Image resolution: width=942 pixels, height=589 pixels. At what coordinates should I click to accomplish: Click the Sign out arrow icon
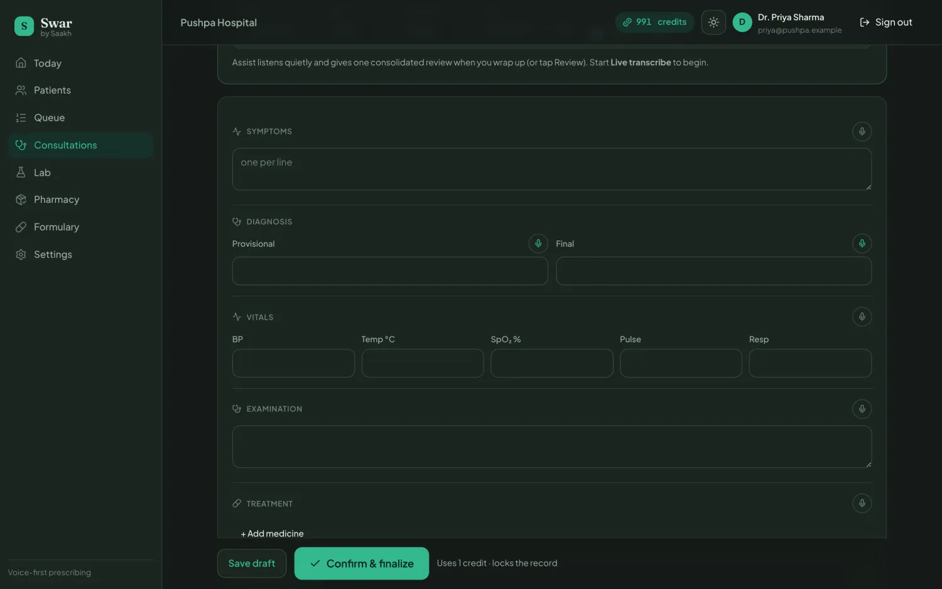click(x=865, y=22)
